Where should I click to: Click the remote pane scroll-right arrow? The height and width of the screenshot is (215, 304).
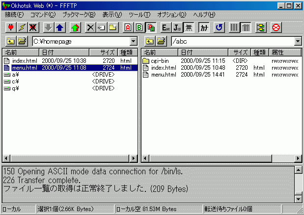coord(298,159)
